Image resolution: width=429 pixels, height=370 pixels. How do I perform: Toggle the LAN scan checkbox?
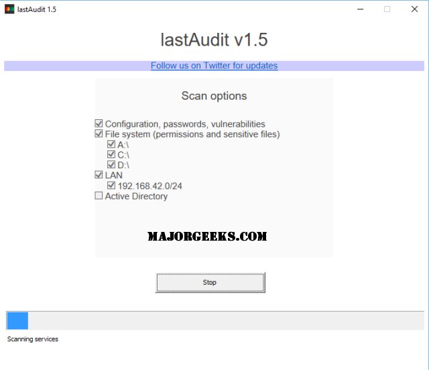[x=99, y=175]
